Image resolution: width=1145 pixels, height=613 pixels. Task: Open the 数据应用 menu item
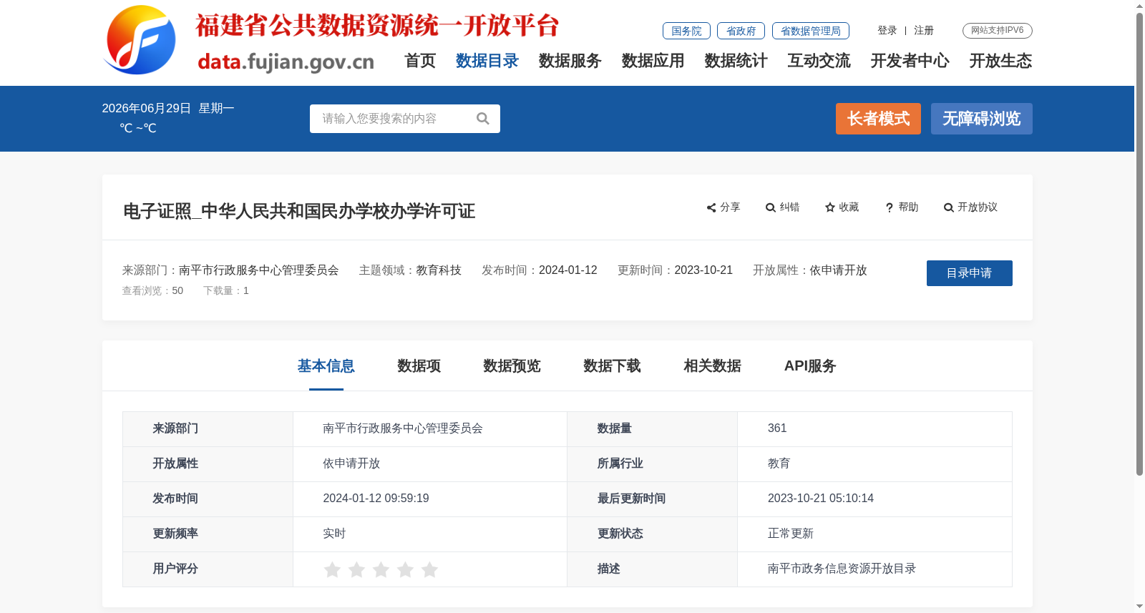point(653,61)
